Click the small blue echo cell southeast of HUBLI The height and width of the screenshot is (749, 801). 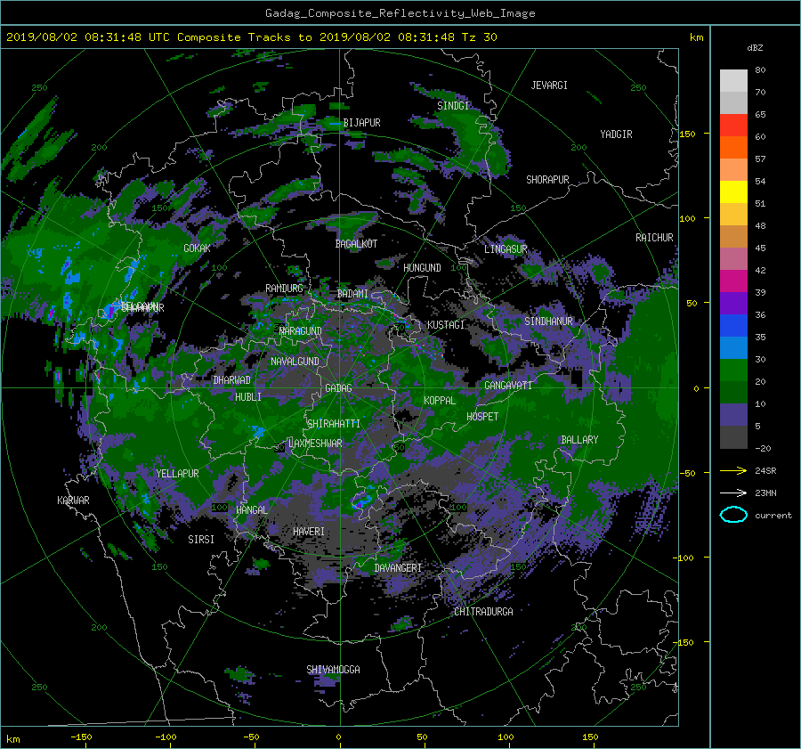point(257,432)
